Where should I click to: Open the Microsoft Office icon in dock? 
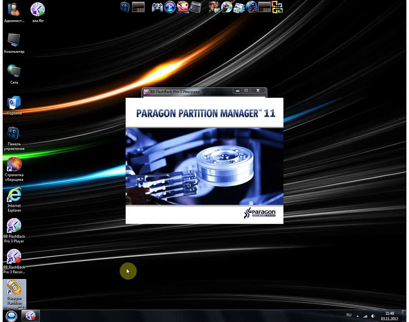click(x=277, y=7)
